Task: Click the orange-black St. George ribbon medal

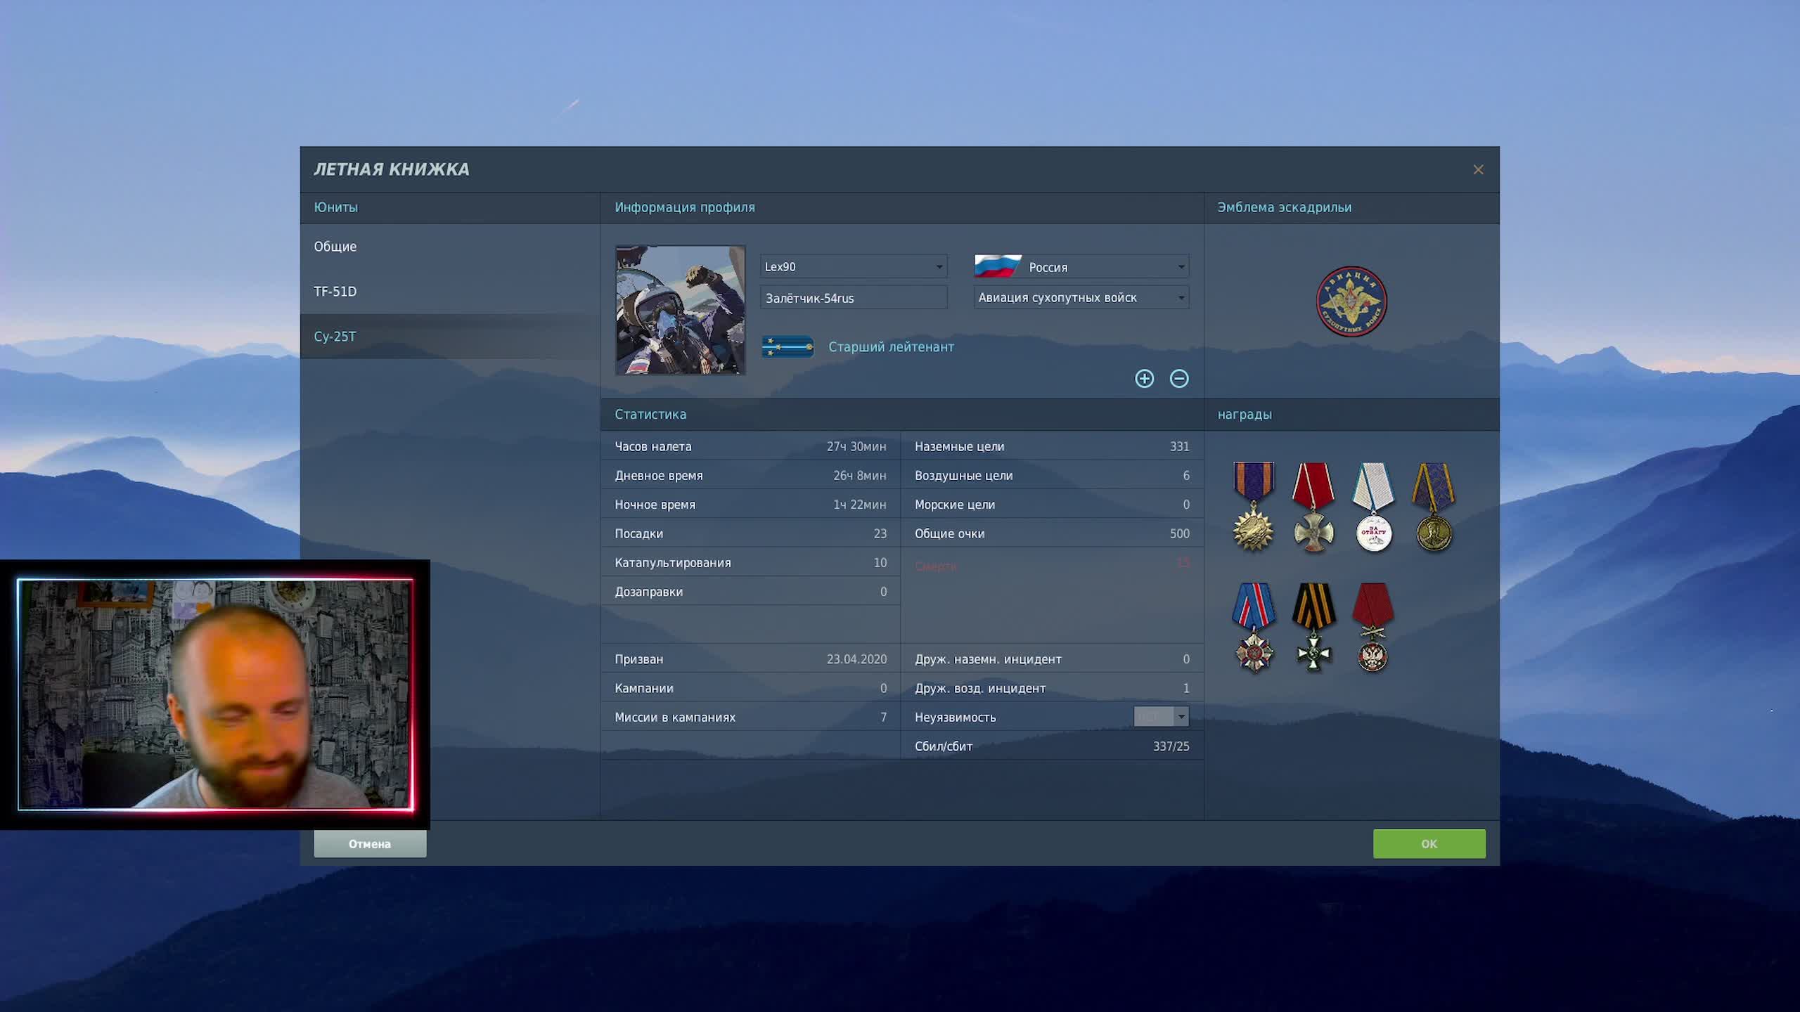Action: click(x=1313, y=627)
